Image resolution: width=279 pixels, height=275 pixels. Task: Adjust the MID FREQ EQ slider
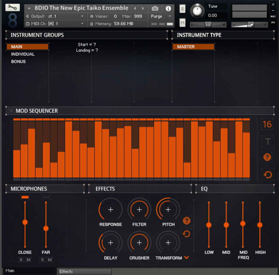tap(243, 224)
